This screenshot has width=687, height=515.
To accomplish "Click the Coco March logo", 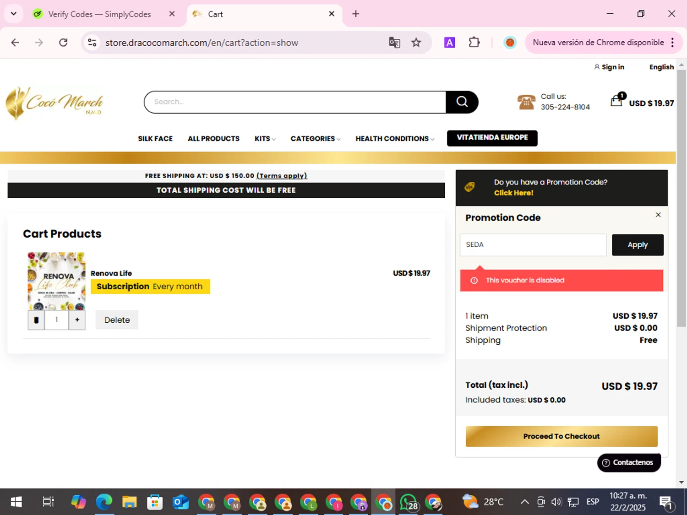I will 54,103.
